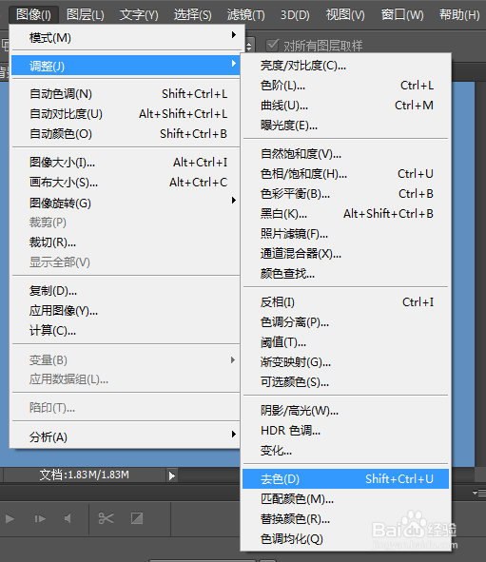The width and height of the screenshot is (486, 562).
Task: Mute timeline audio playback
Action: pos(68,518)
